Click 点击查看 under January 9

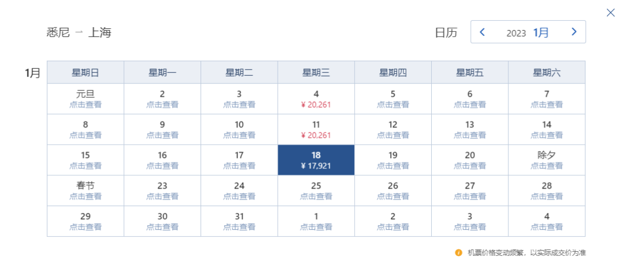(162, 135)
